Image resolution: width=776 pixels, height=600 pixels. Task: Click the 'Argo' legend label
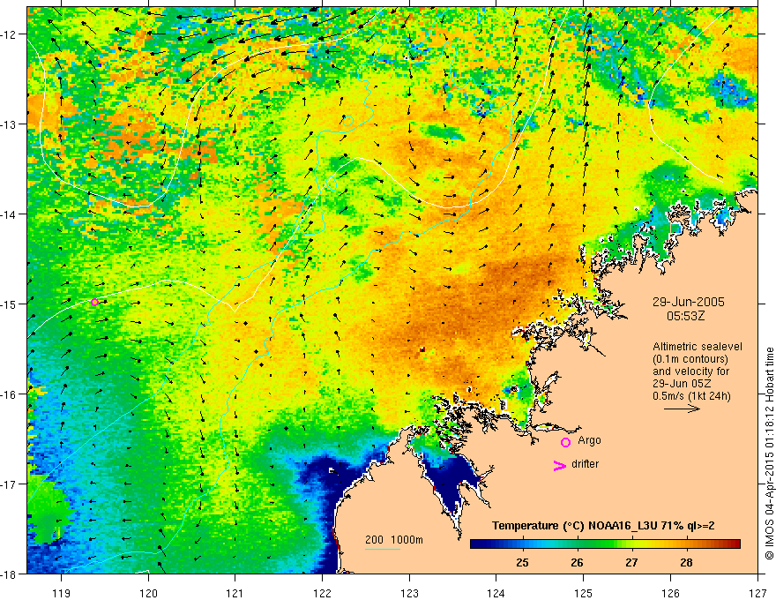[589, 440]
